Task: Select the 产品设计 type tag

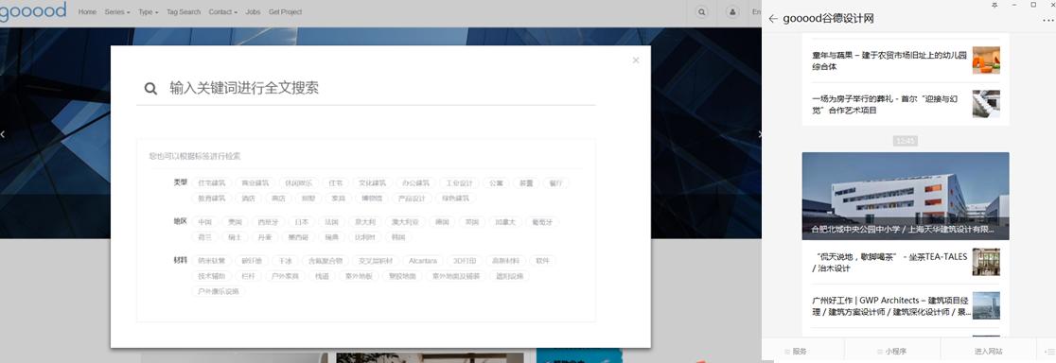Action: [x=412, y=199]
